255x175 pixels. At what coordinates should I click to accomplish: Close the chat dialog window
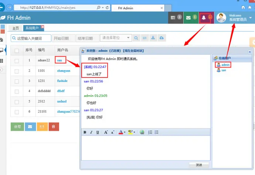pyautogui.click(x=249, y=52)
